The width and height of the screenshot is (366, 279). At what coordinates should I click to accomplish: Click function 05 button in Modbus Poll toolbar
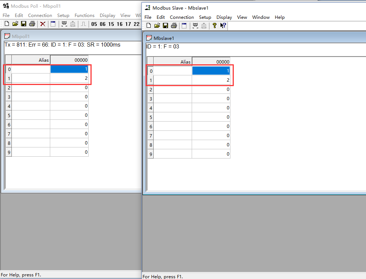click(x=94, y=24)
